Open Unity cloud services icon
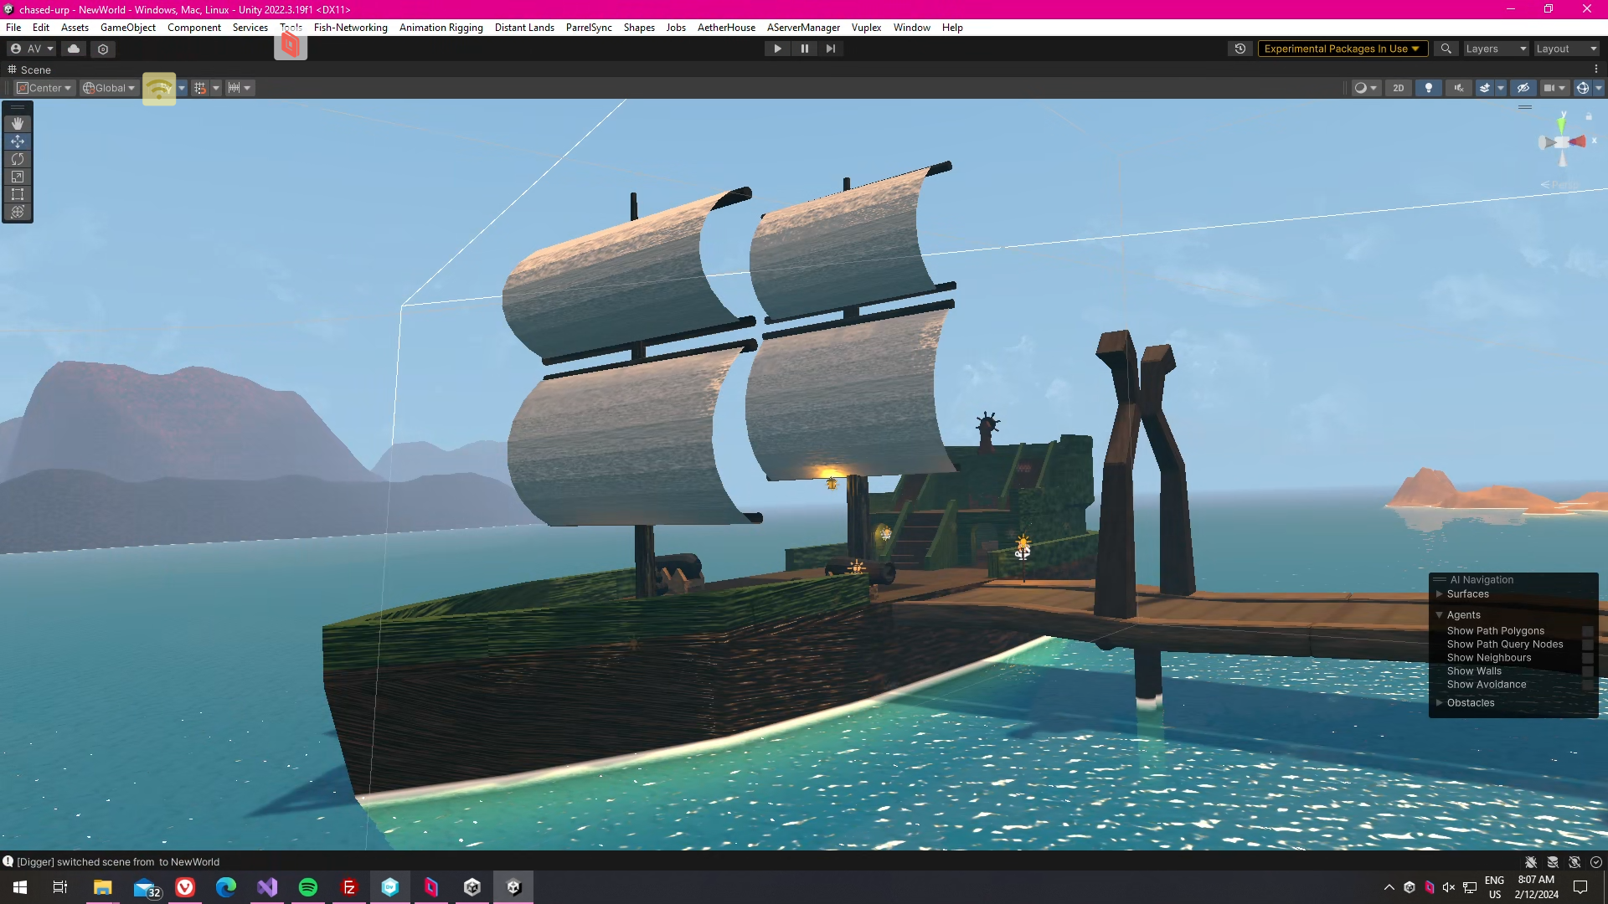Viewport: 1608px width, 904px height. click(74, 49)
